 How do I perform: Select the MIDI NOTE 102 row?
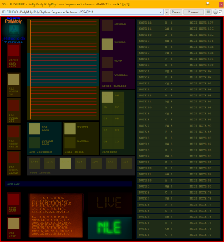[x=178, y=53]
